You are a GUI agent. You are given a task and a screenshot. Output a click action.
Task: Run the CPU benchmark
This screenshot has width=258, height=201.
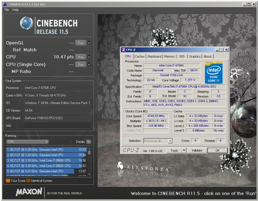point(81,57)
